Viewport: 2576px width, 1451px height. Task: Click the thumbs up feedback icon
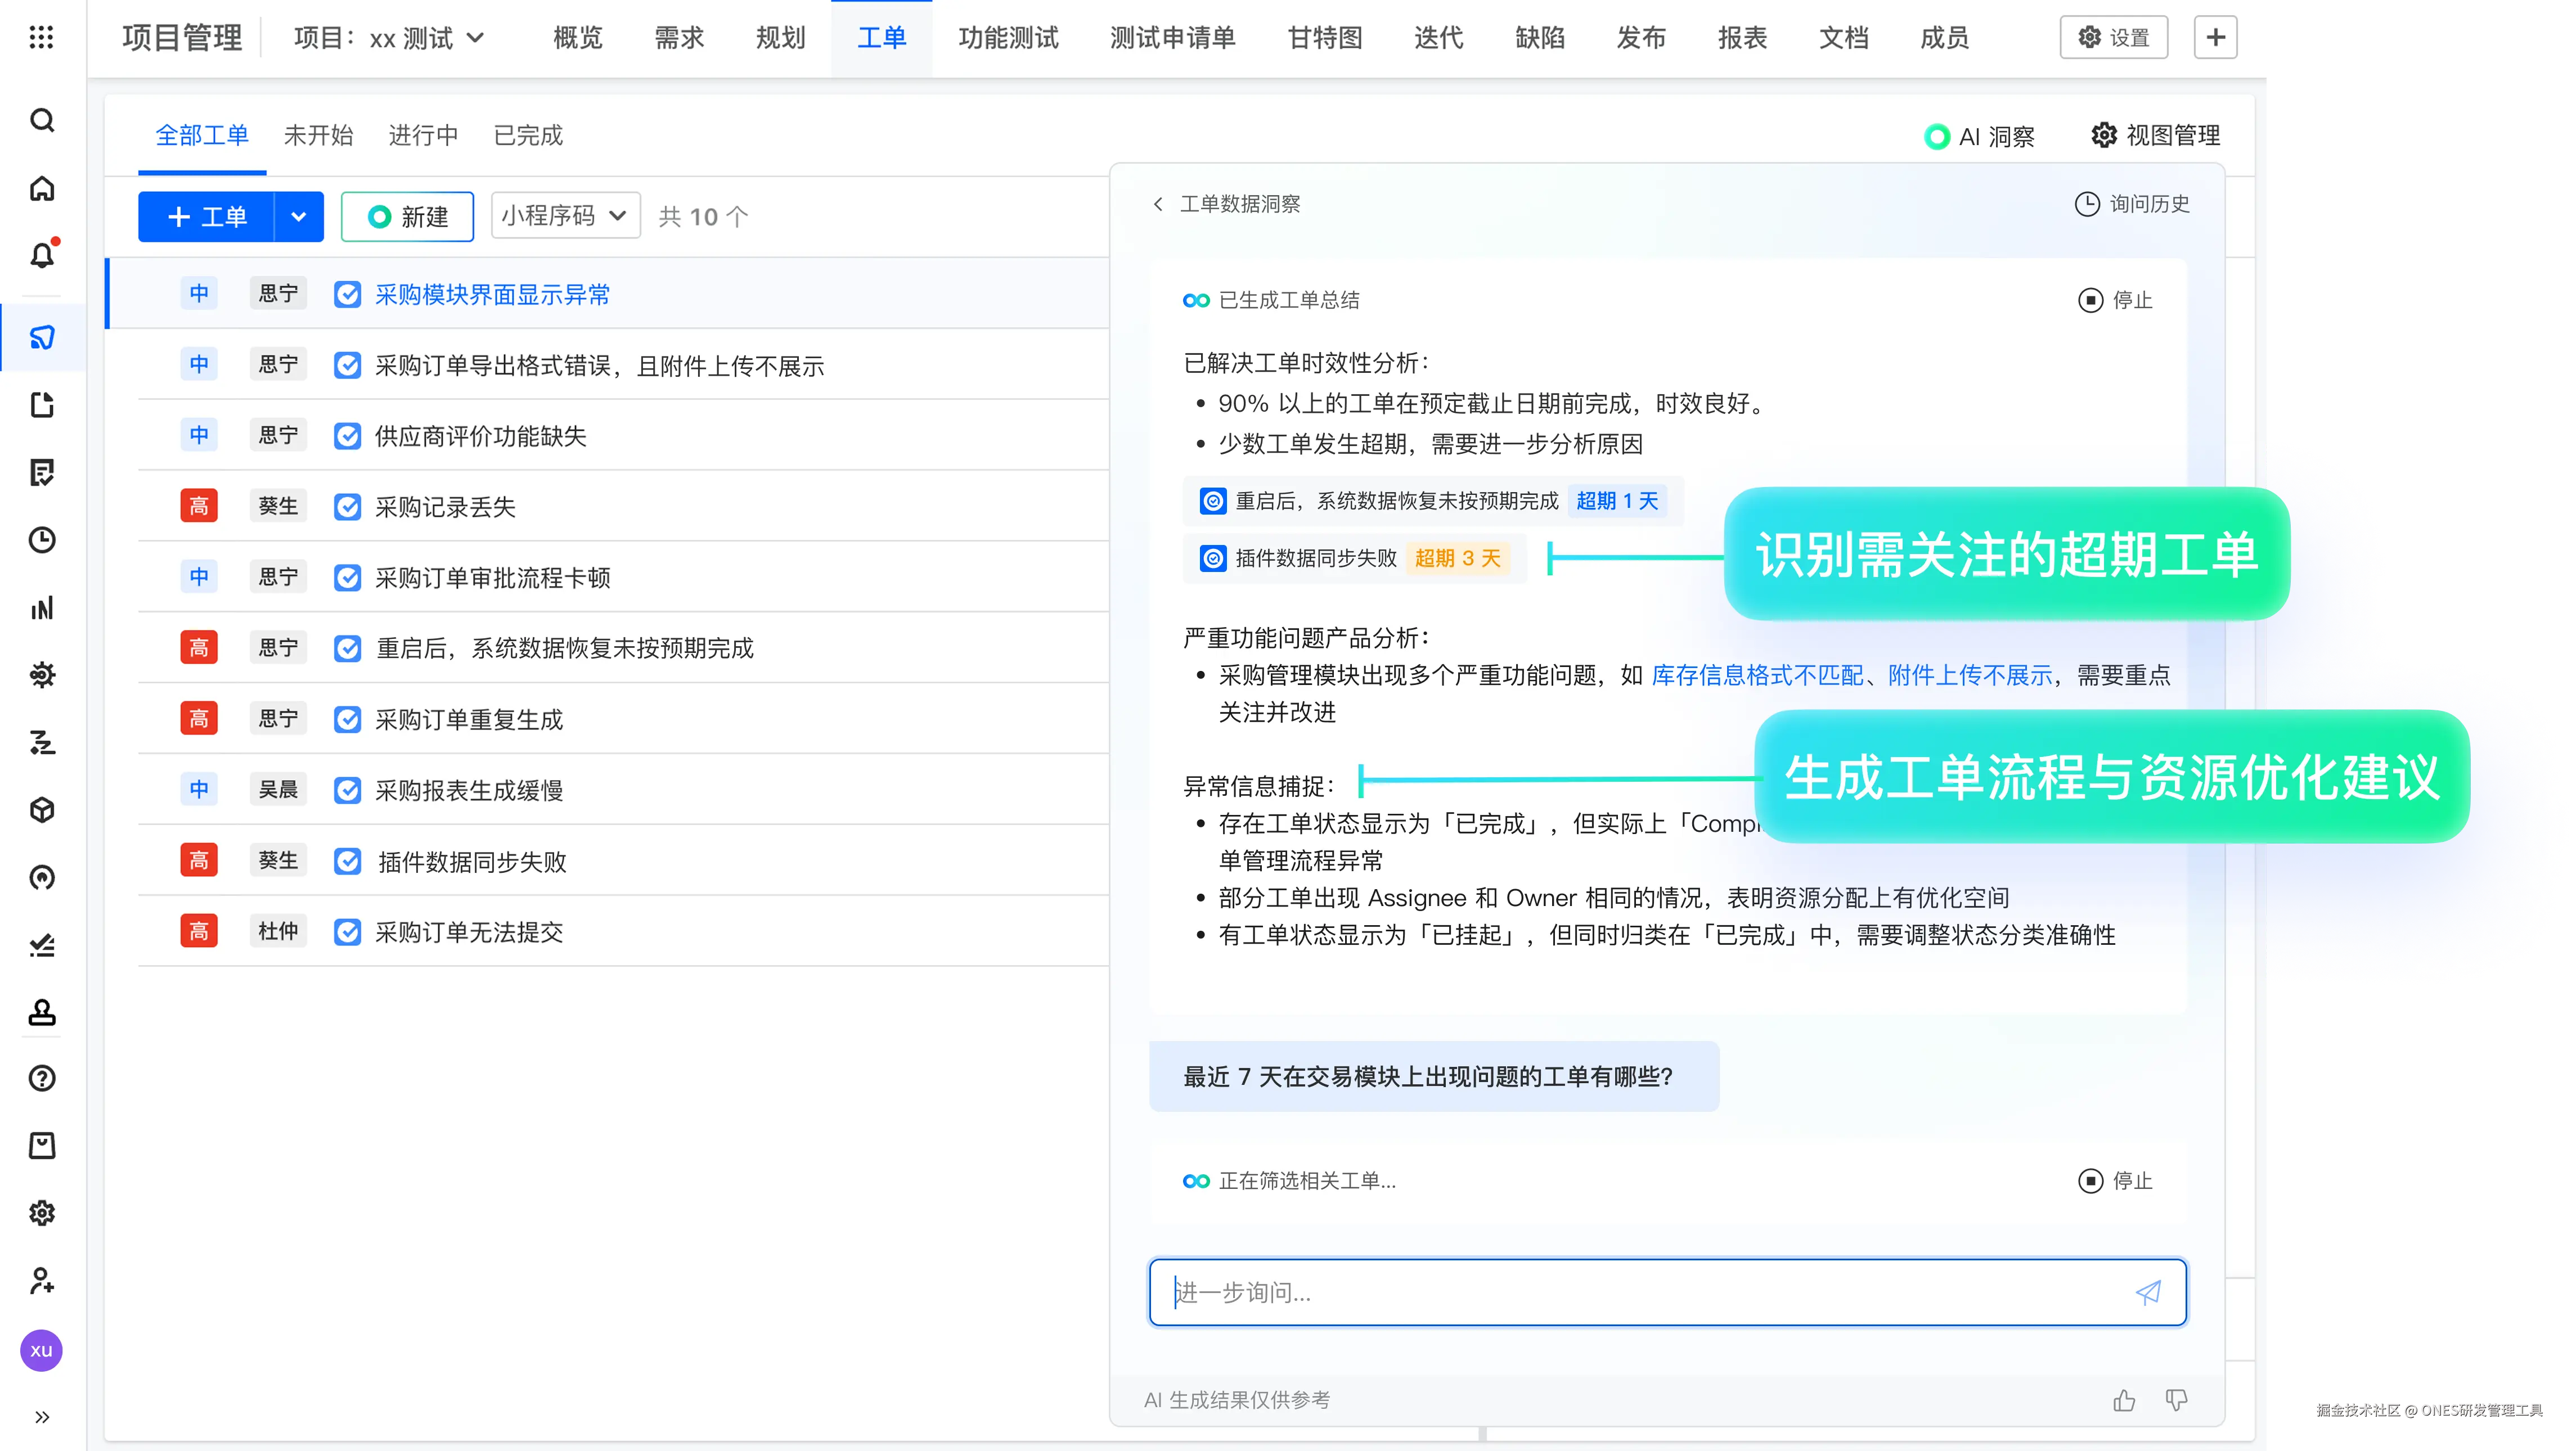tap(2124, 1400)
